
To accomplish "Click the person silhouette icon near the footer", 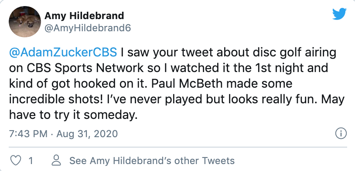I will (57, 161).
